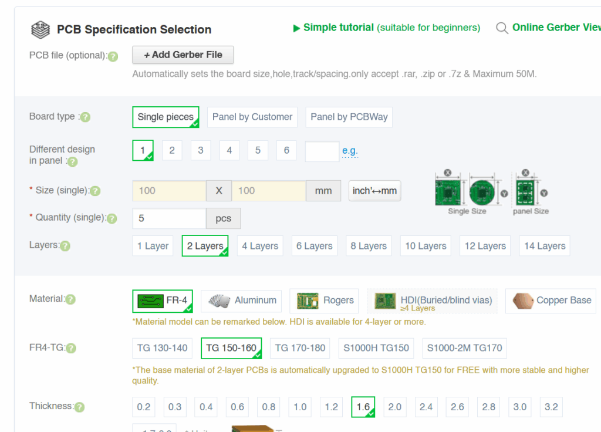Viewport: 601px width, 432px height.
Task: Click the magnifier icon near Gerber Viewer
Action: point(502,28)
